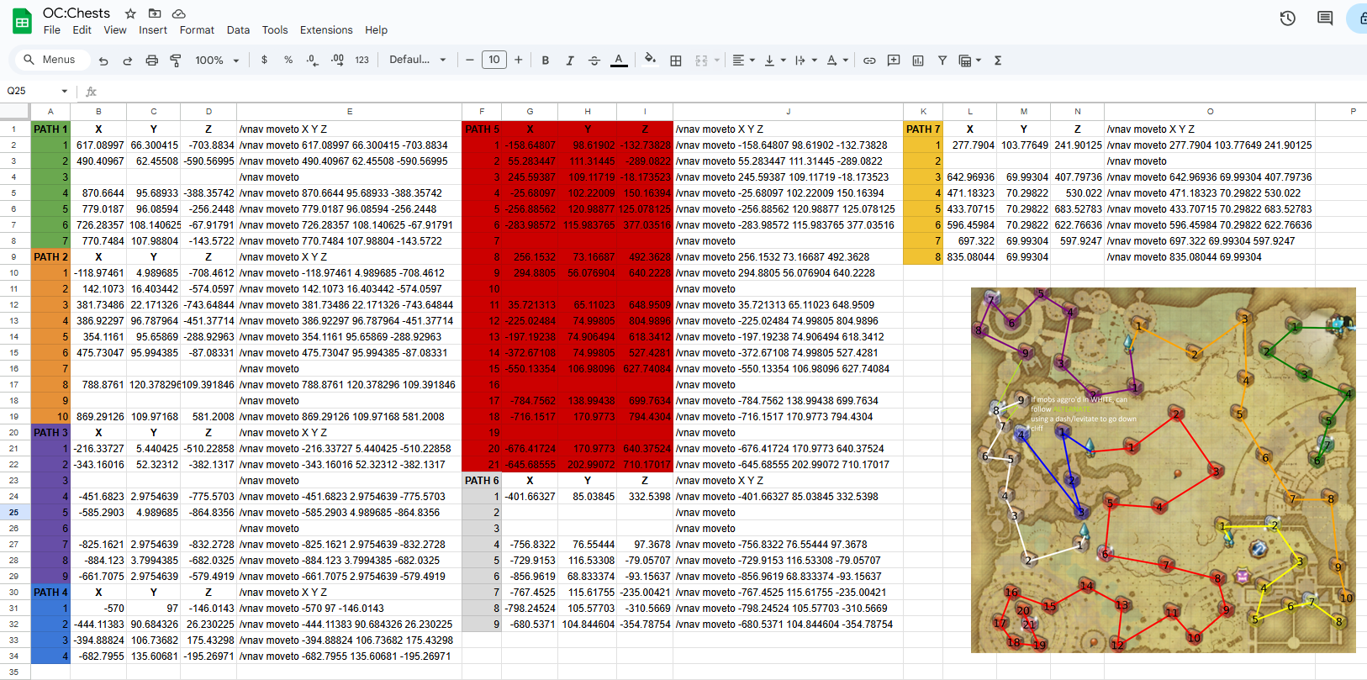Click the Name box showing Q25

click(30, 91)
